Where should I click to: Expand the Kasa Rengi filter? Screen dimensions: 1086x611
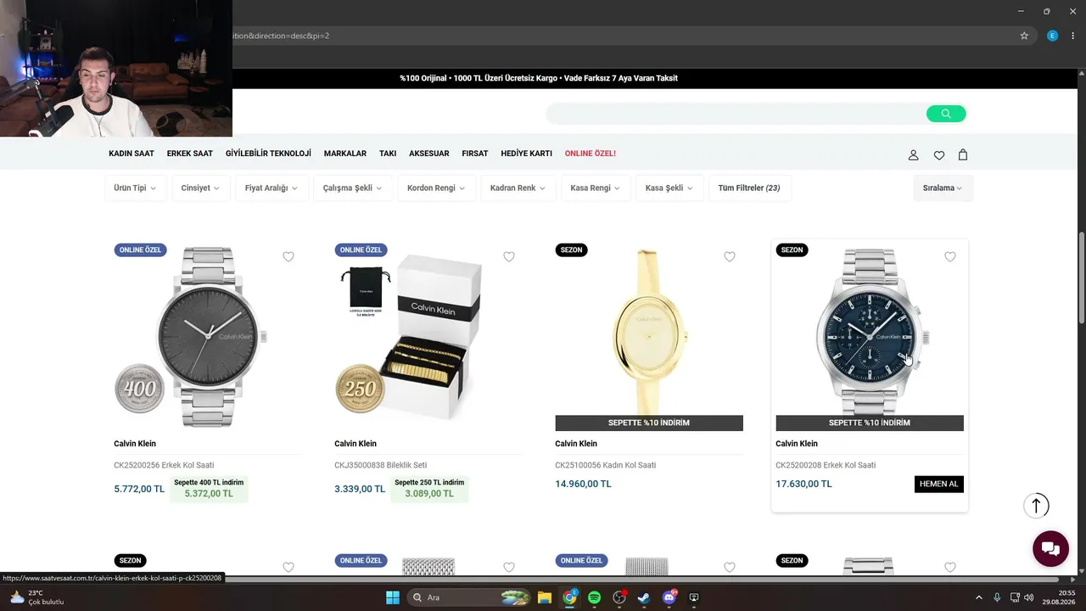click(x=595, y=188)
